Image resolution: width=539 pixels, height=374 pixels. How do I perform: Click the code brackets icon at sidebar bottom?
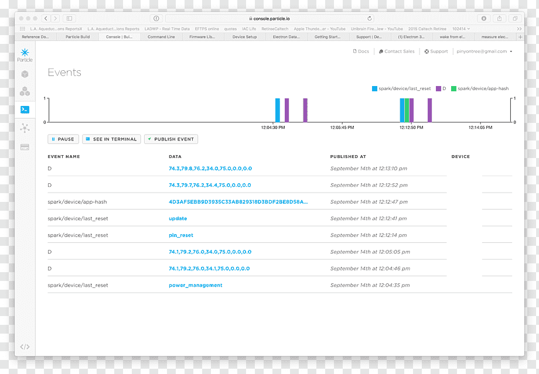(25, 347)
